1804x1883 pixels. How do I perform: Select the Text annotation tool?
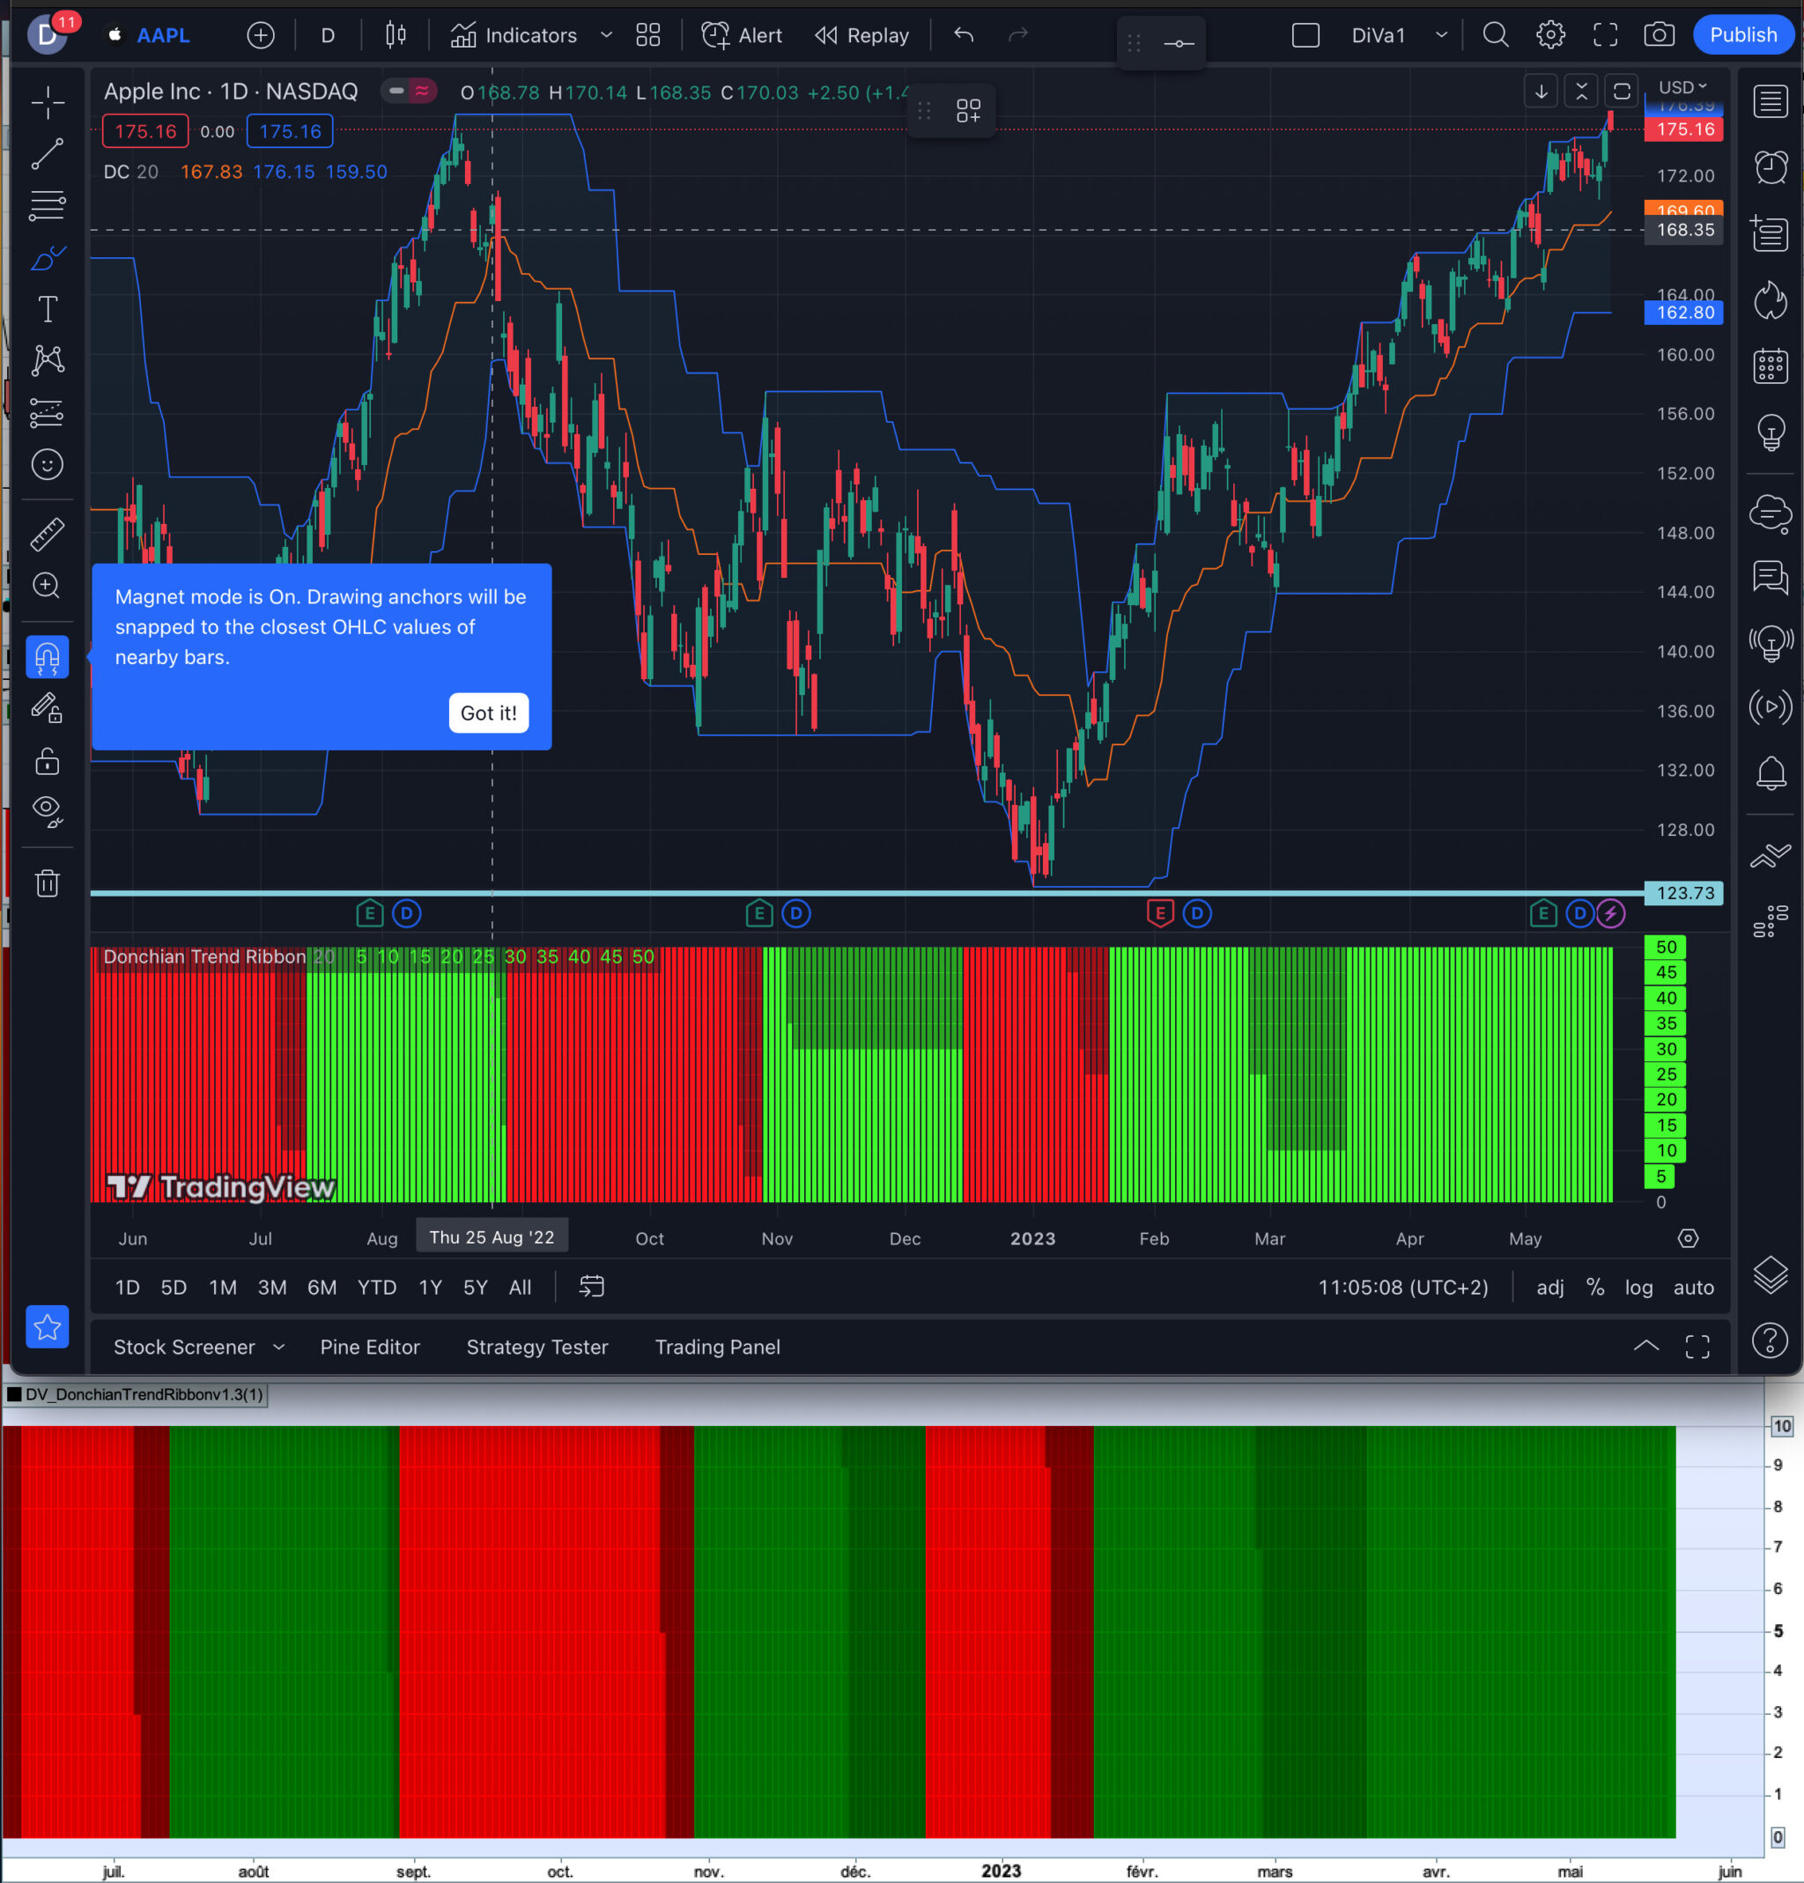click(47, 309)
